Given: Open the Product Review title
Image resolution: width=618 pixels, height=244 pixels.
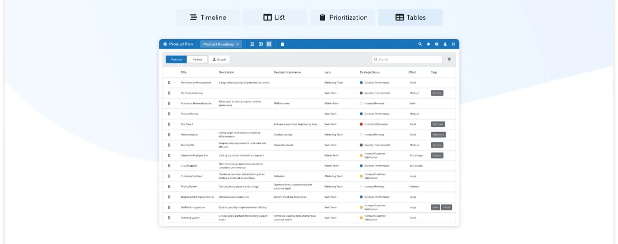Looking at the screenshot, I should pos(190,114).
